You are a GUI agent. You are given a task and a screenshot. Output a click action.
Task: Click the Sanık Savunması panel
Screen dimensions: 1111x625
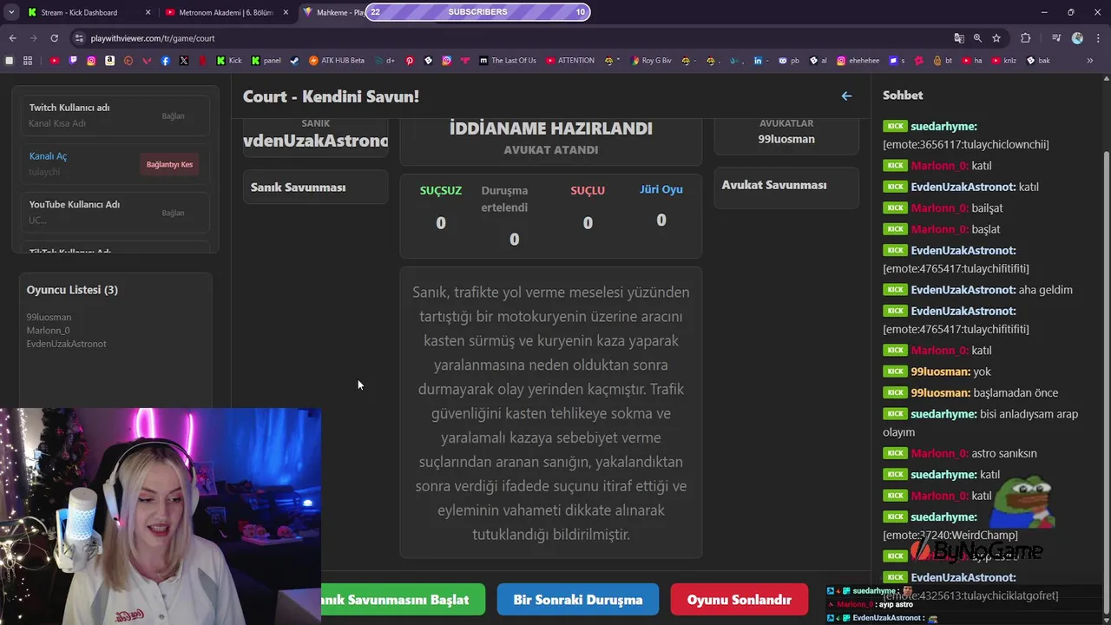pos(316,187)
